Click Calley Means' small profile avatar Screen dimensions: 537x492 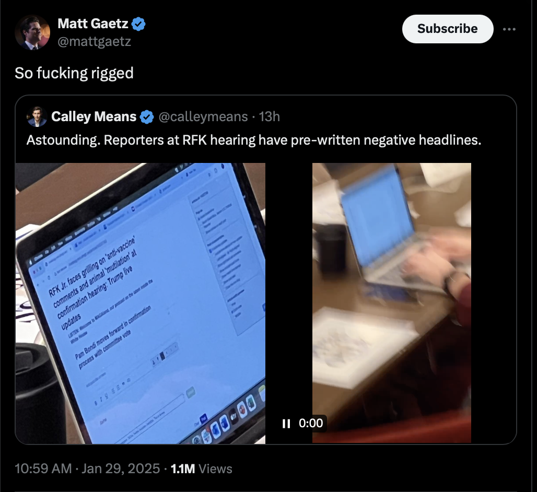pyautogui.click(x=37, y=117)
